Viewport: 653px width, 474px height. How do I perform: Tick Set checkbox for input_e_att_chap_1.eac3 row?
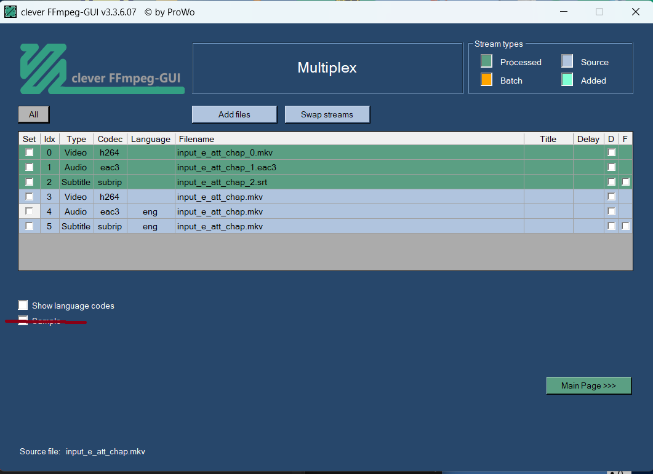pyautogui.click(x=29, y=167)
